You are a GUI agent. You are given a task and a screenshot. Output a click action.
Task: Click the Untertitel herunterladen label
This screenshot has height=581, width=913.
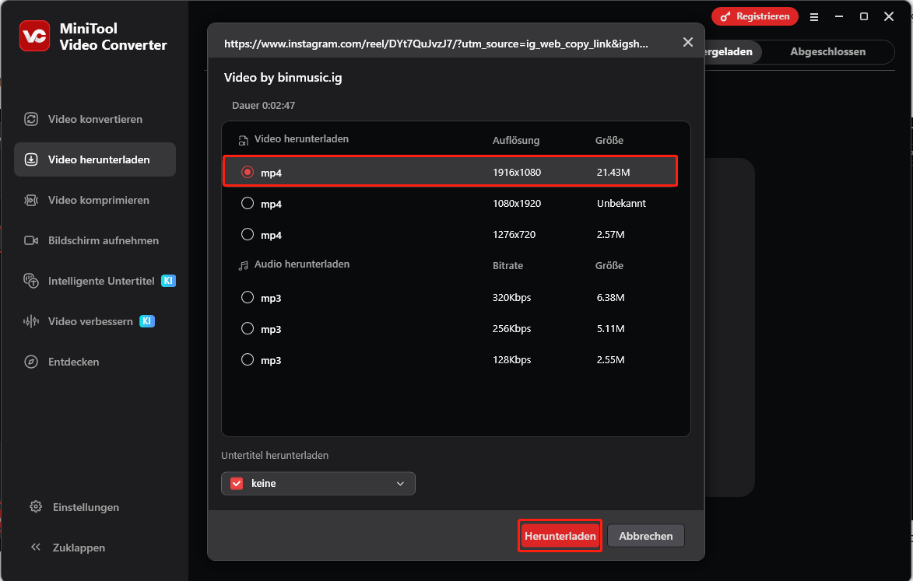click(275, 455)
